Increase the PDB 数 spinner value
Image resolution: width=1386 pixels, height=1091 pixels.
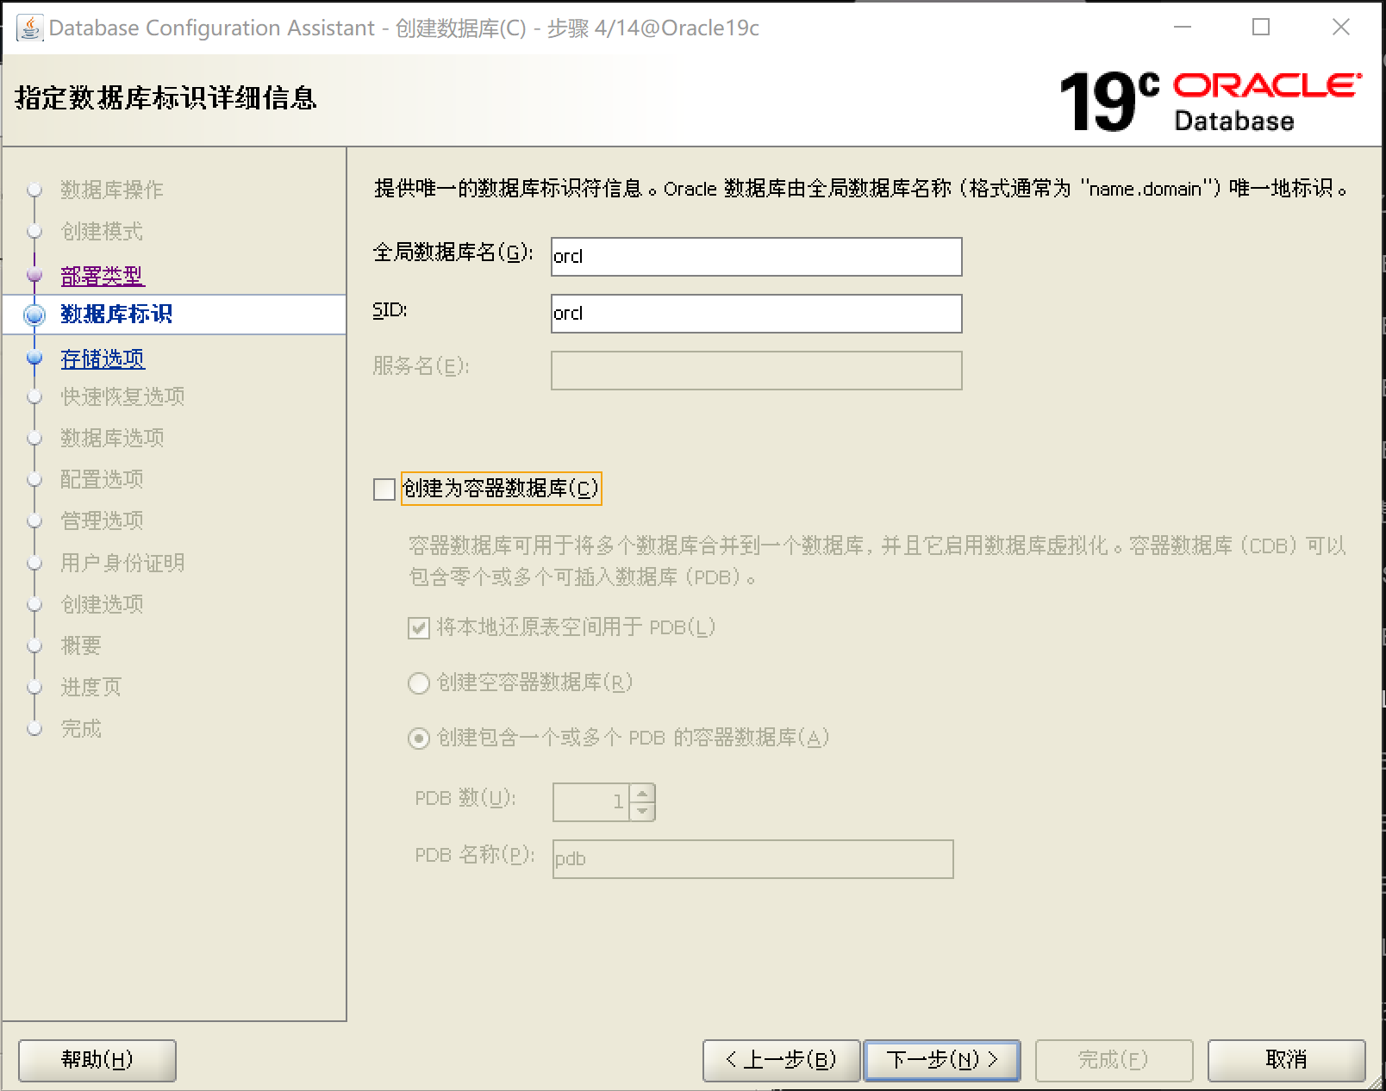(x=642, y=793)
